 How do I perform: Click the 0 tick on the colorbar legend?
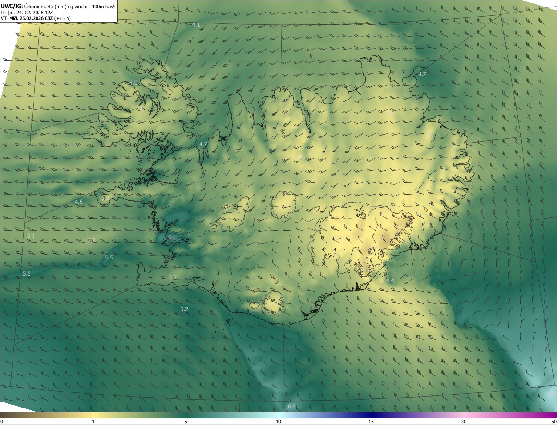click(2, 422)
